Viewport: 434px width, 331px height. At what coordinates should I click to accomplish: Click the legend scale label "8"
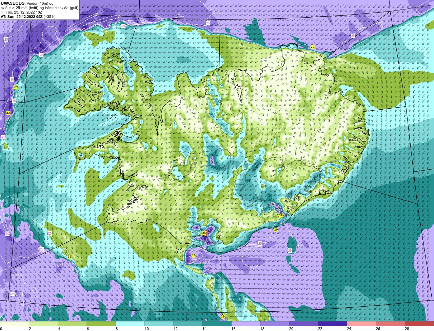117,329
